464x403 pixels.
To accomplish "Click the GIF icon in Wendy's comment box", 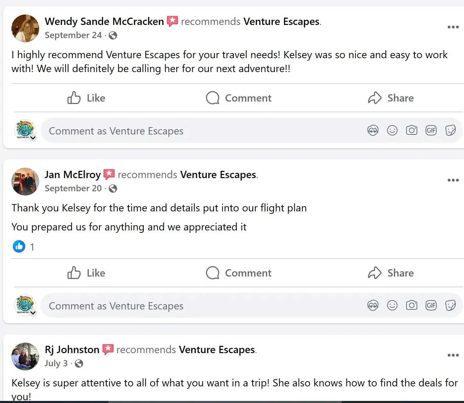I will [431, 131].
